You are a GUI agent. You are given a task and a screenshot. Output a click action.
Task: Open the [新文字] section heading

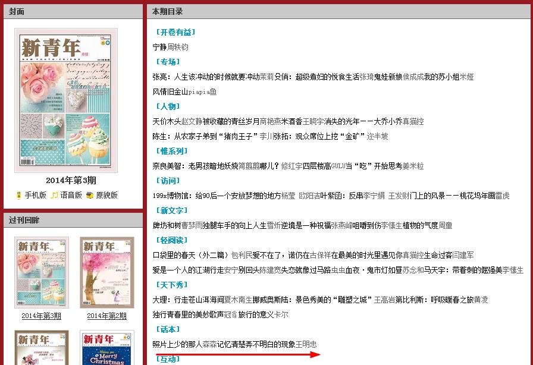(172, 210)
